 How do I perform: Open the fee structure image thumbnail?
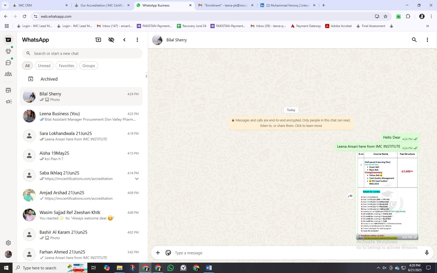387,196
